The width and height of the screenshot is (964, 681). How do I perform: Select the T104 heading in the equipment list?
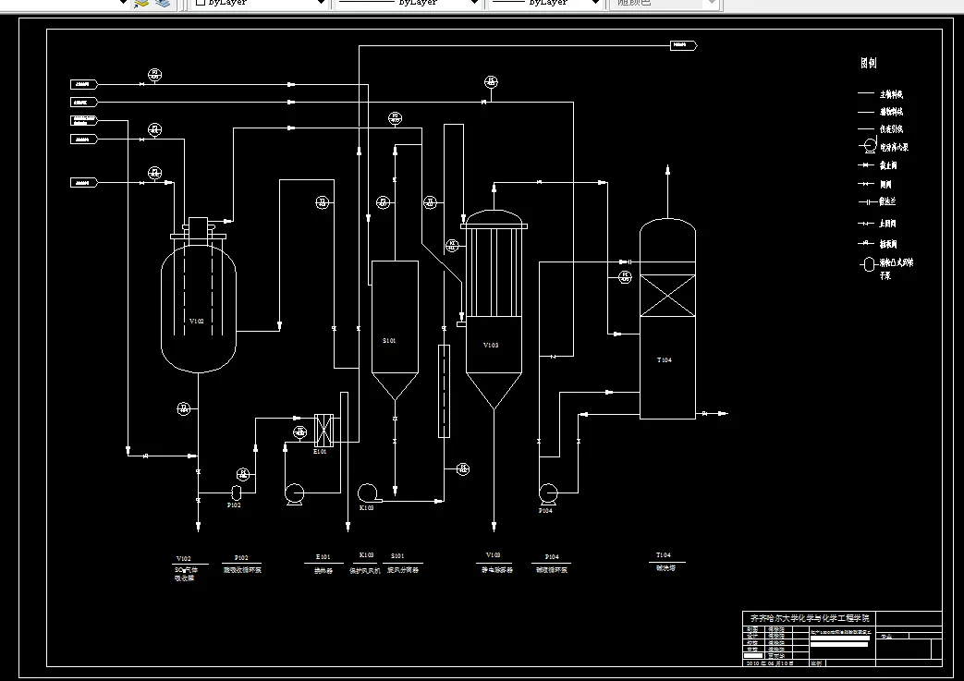click(664, 555)
